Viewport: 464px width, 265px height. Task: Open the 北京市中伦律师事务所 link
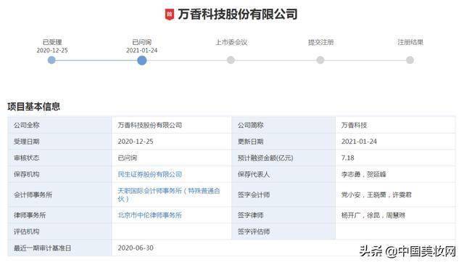150,215
